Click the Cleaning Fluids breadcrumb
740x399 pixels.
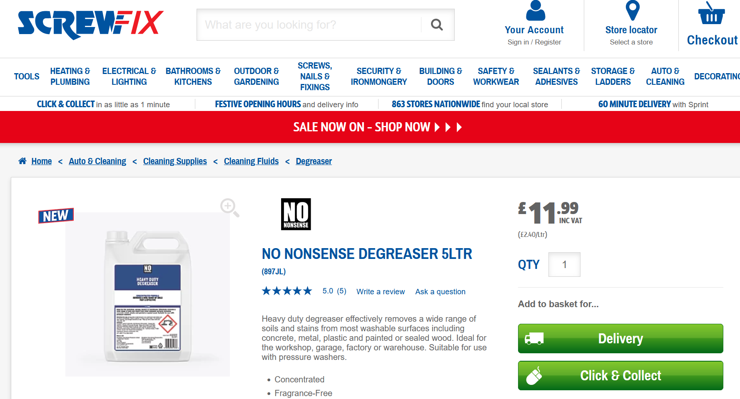pos(251,161)
